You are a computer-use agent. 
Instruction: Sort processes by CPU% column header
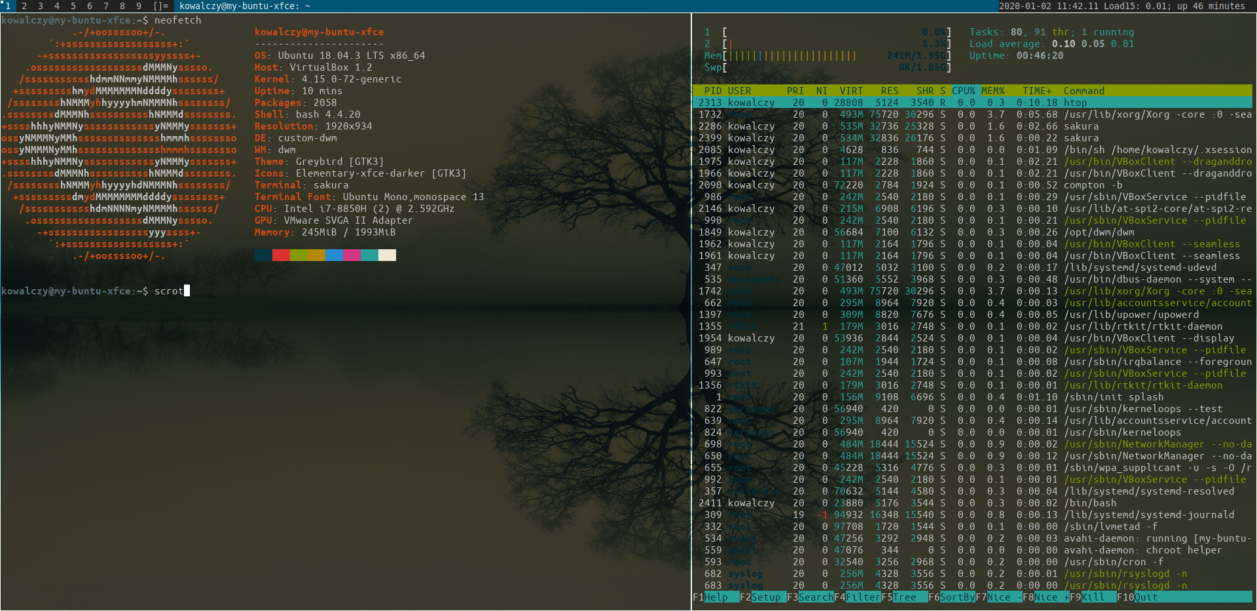[x=963, y=91]
